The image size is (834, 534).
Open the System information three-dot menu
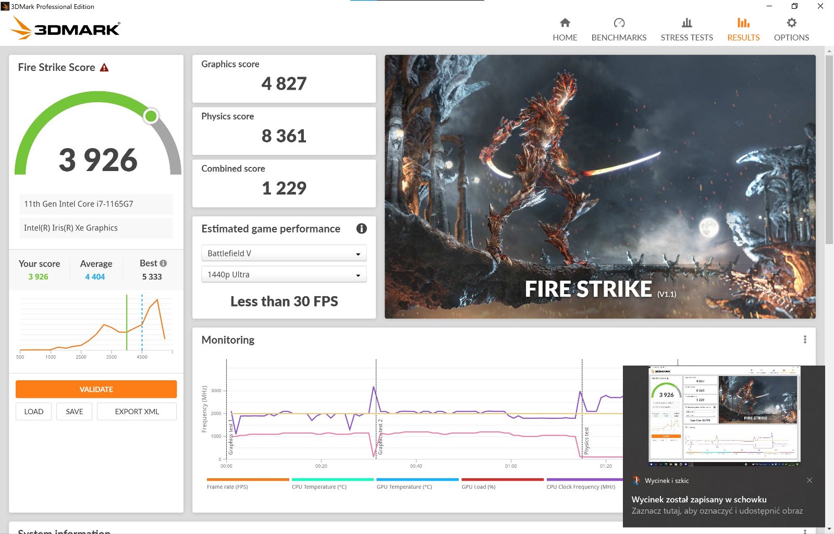[x=805, y=531]
